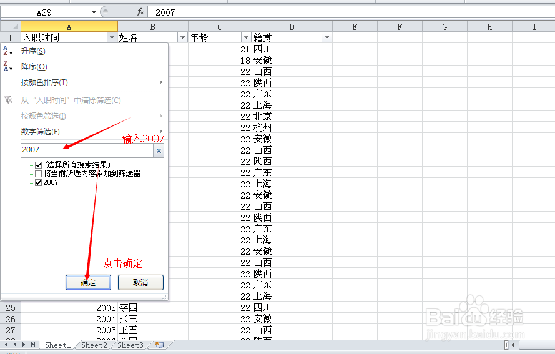Image resolution: width=555 pixels, height=354 pixels.
Task: Click the ascending sort A-Z icon
Action: [x=8, y=51]
